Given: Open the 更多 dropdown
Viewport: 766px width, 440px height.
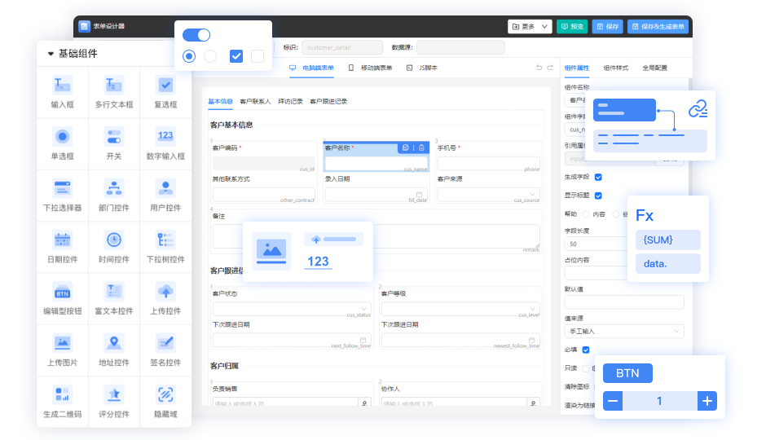Looking at the screenshot, I should (530, 26).
